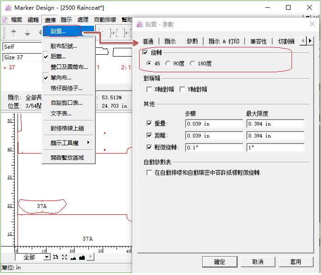The image size is (321, 275).
Task: Toggle the 旋轉 checkbox
Action: [x=146, y=53]
